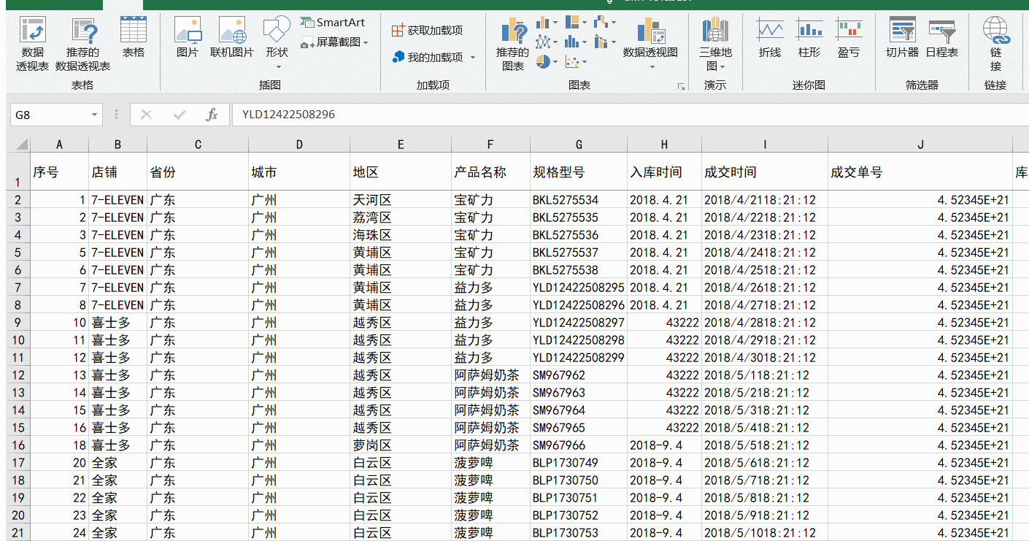
Task: Open Recommended Charts (推荐的图表)
Action: point(513,44)
